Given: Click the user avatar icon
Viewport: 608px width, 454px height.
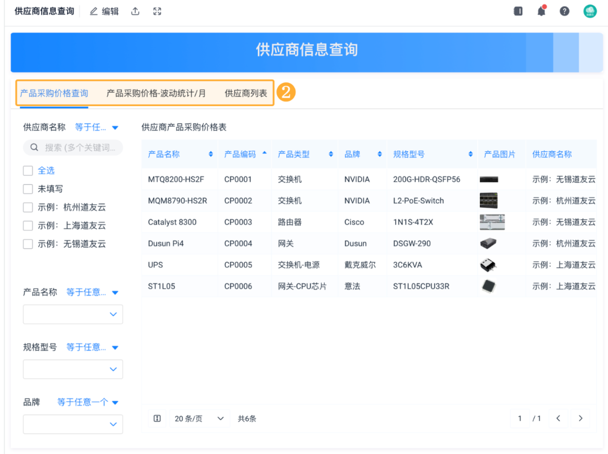Looking at the screenshot, I should [590, 11].
